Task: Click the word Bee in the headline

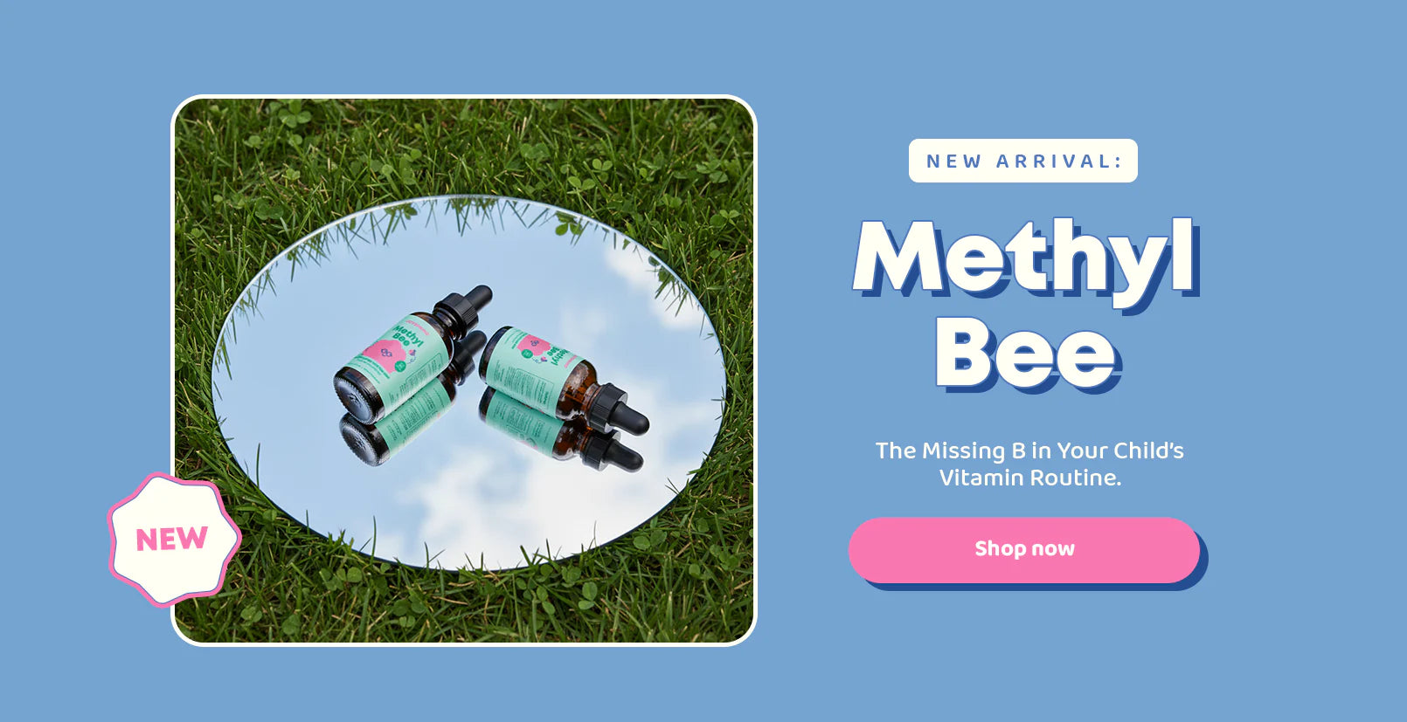Action: pyautogui.click(x=1028, y=354)
